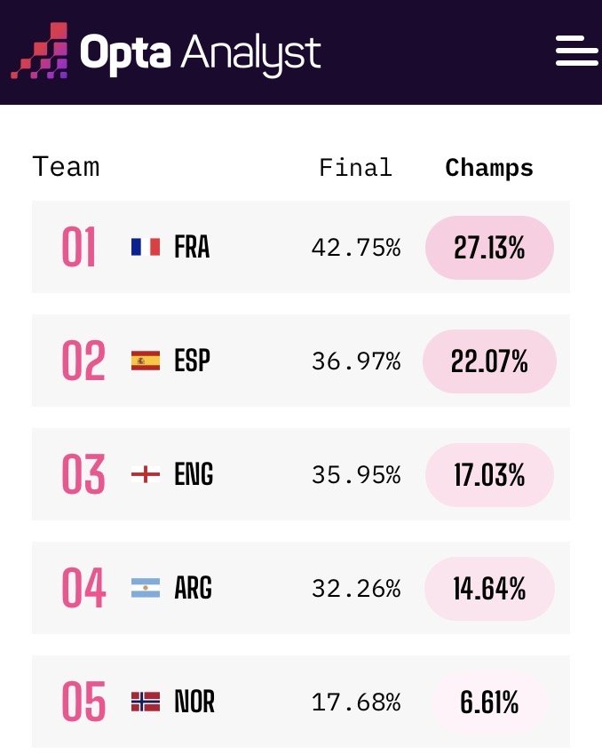Click the Opta Analyst wordmark
The image size is (602, 754).
[x=200, y=52]
